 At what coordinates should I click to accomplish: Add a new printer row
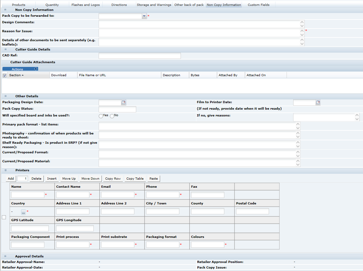[x=11, y=178]
